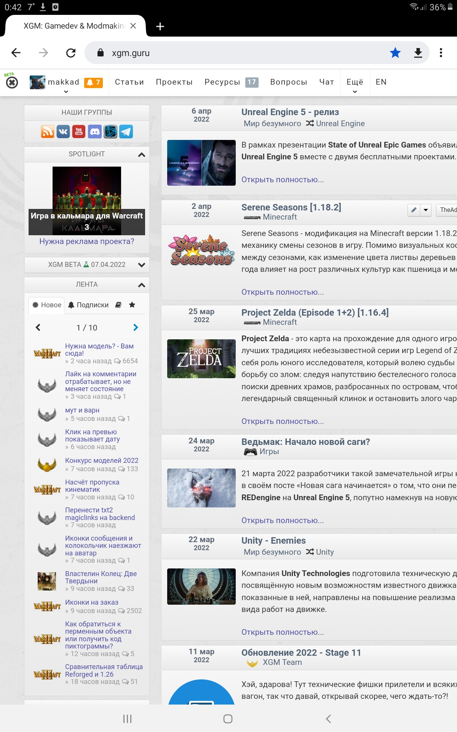The height and width of the screenshot is (732, 457).
Task: Open Project Zelda (Episode 1+2) title
Action: click(x=315, y=313)
